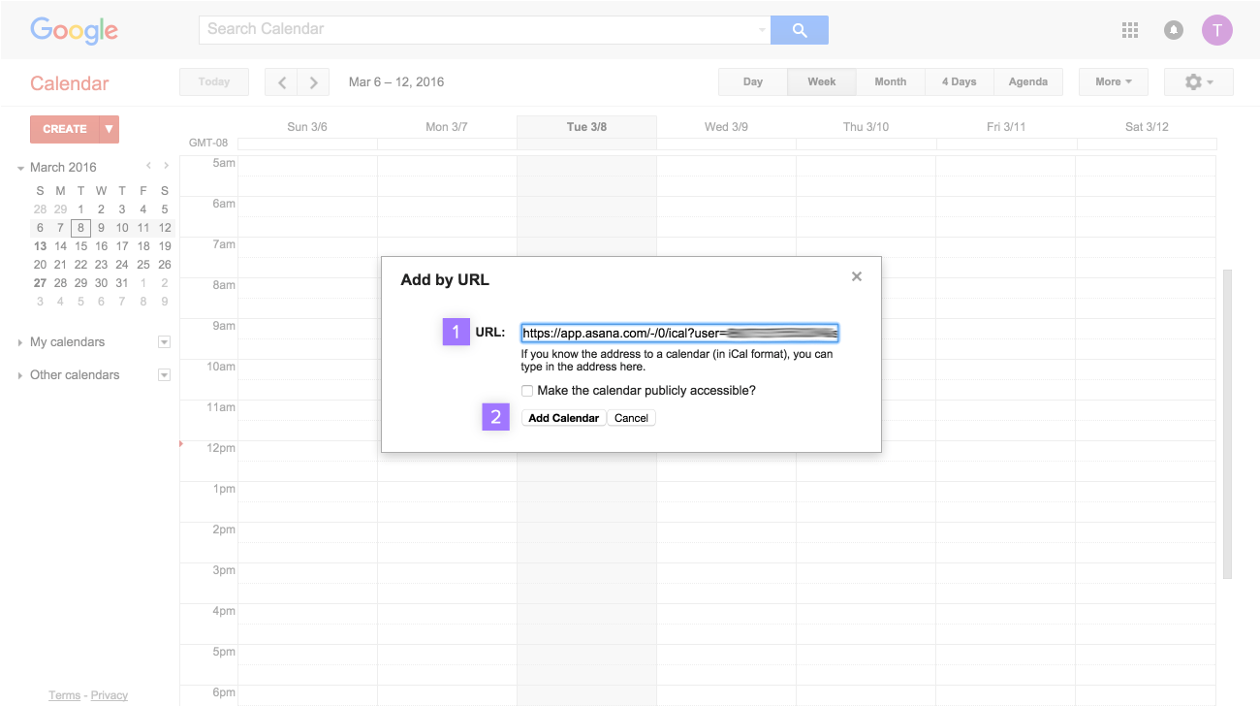This screenshot has width=1260, height=706.
Task: Select March 19 in mini calendar
Action: [x=165, y=246]
